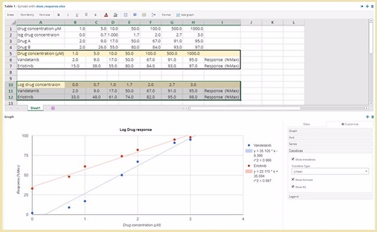Open the text alignment tool

coord(135,15)
